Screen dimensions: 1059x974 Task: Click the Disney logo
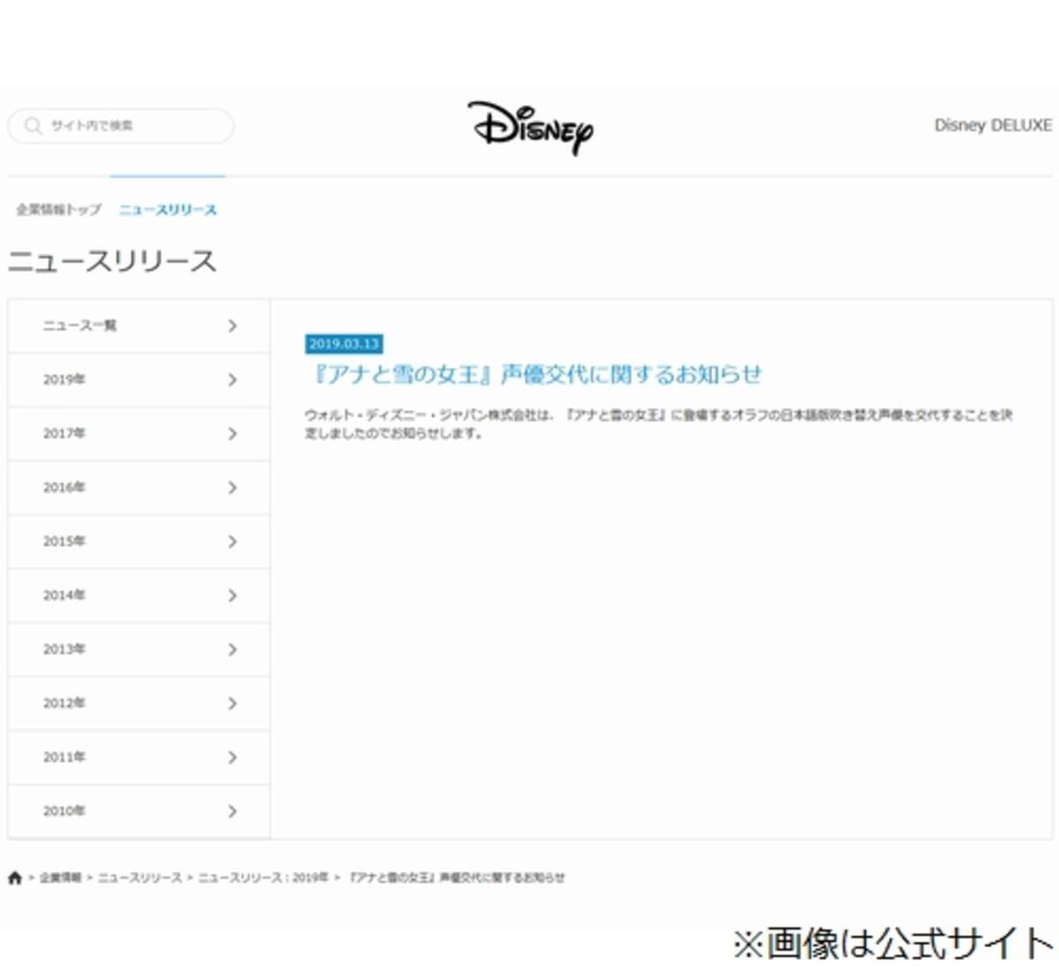point(530,128)
